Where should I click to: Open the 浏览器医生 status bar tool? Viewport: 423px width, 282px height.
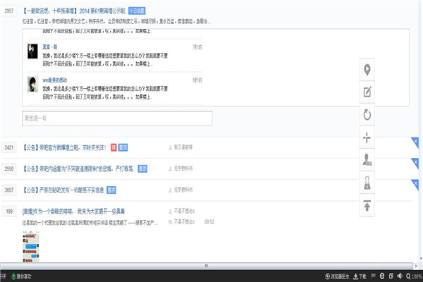[x=337, y=276]
